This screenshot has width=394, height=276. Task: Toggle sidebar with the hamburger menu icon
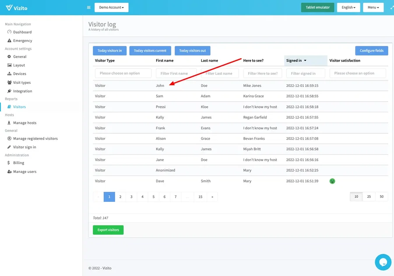tap(89, 7)
